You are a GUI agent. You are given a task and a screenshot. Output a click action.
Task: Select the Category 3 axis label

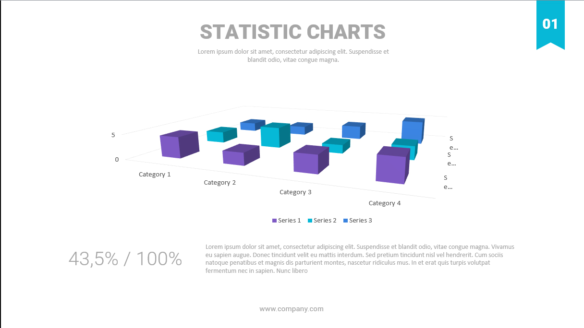295,192
